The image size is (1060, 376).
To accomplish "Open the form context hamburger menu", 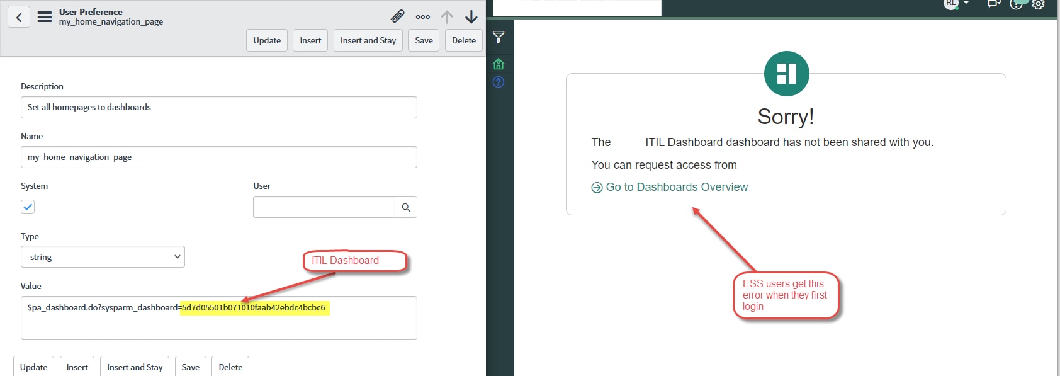I will [45, 17].
